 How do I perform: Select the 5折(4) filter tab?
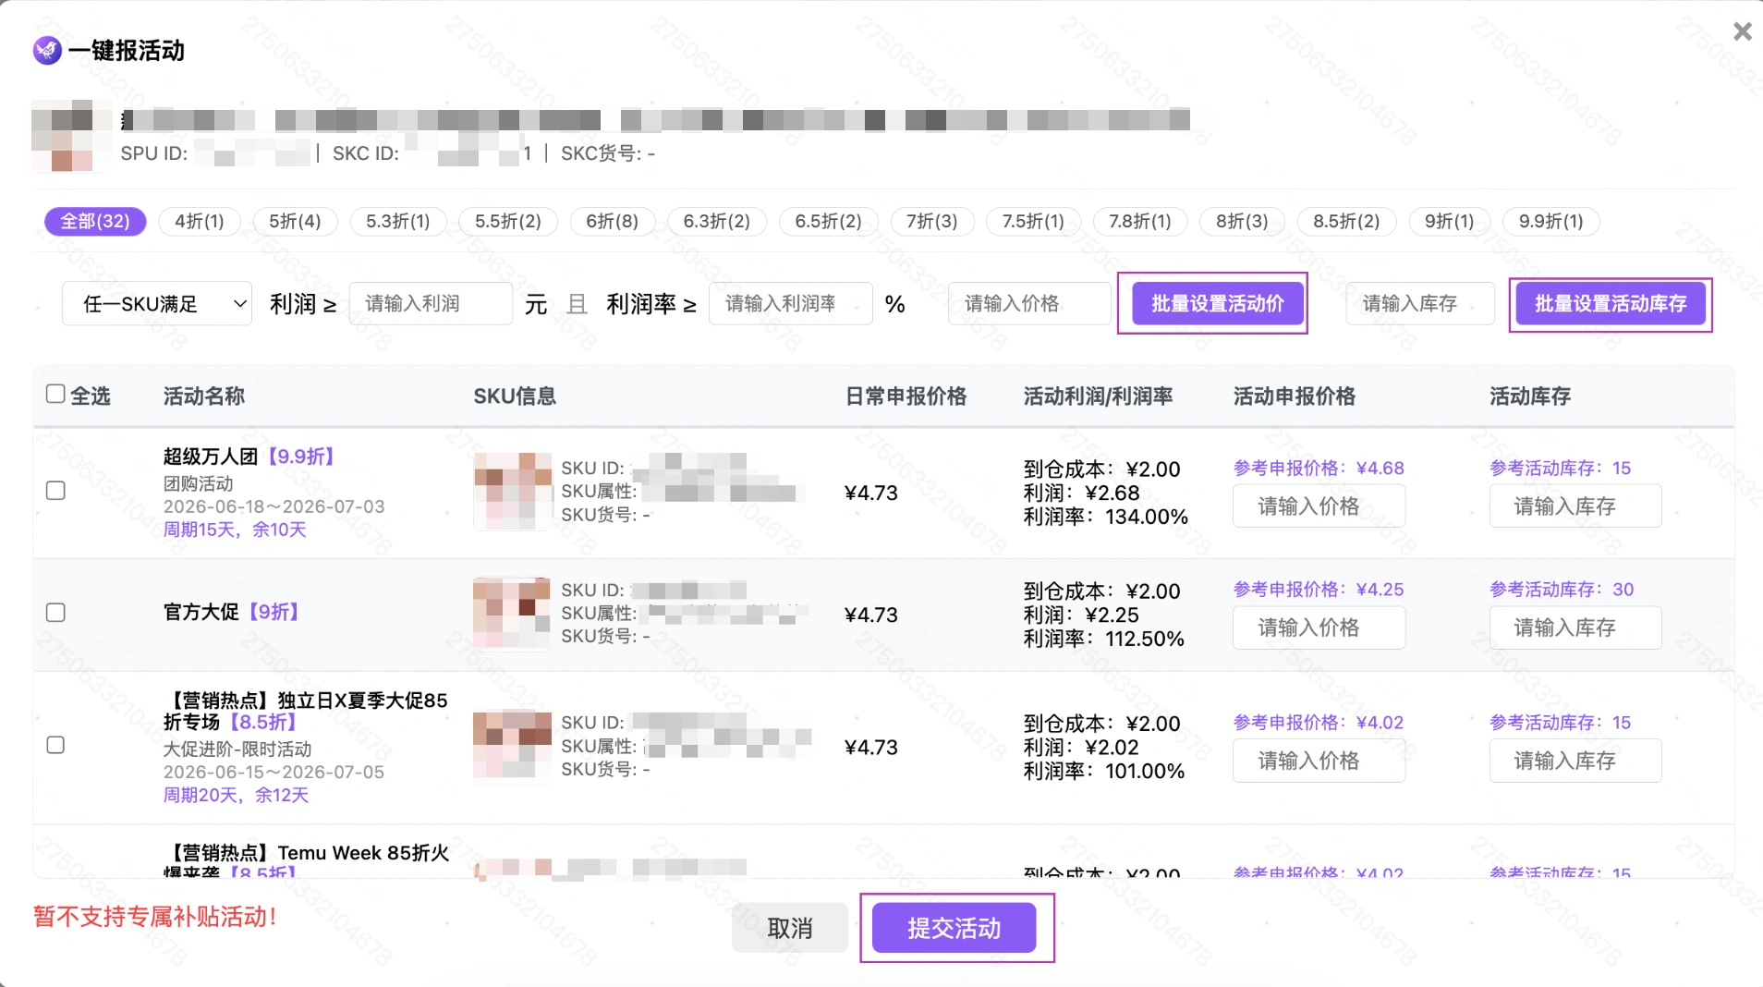point(295,222)
